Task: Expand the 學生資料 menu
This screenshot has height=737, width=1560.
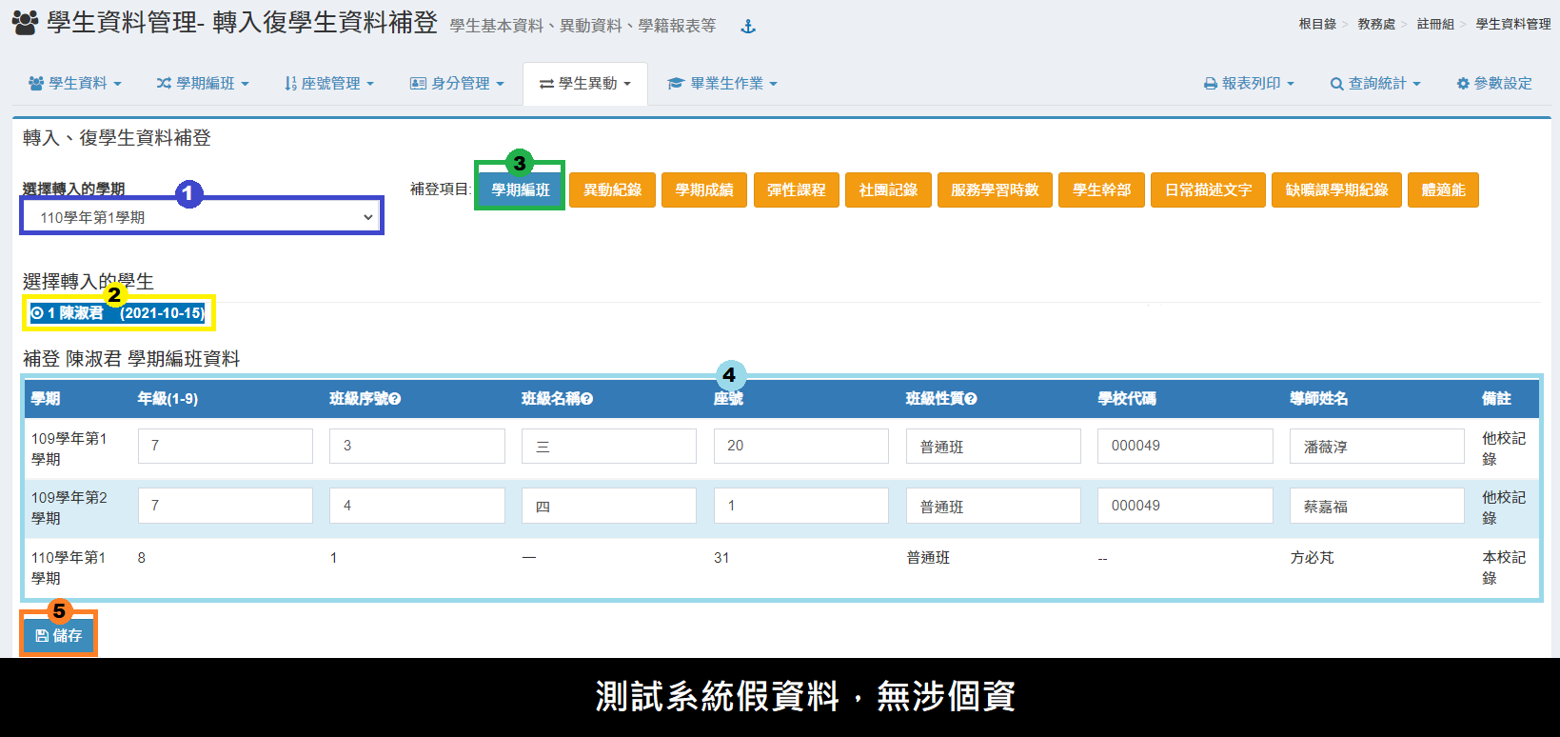Action: (75, 84)
